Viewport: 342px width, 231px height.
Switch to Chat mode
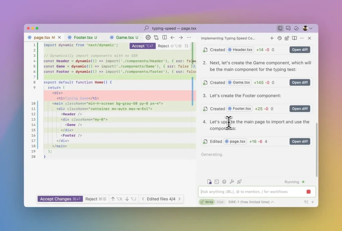(220, 202)
